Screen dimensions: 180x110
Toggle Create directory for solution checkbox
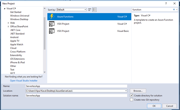(131, 95)
